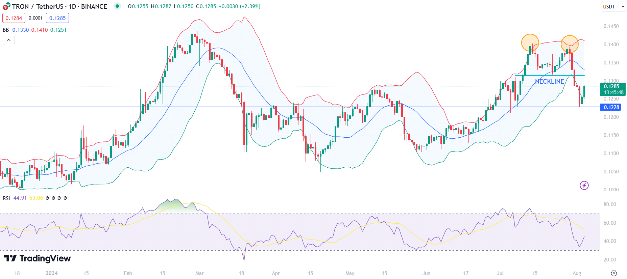Click the purple lightning bolt icon
627x279 pixels.
coord(584,185)
